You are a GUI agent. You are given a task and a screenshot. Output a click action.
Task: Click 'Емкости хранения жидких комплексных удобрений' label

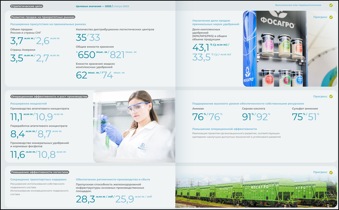tap(95, 65)
